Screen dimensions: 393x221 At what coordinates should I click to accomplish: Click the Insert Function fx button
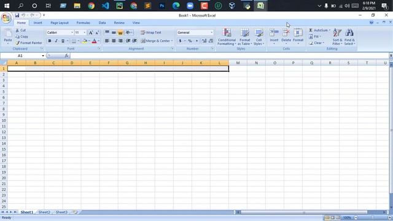coord(66,56)
